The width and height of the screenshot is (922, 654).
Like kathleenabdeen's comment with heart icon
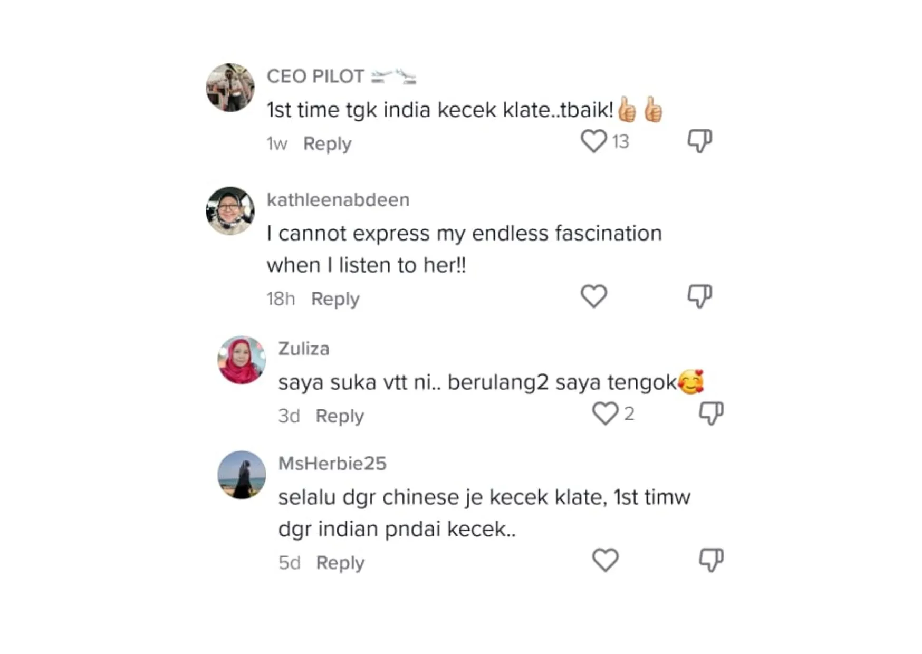(593, 296)
